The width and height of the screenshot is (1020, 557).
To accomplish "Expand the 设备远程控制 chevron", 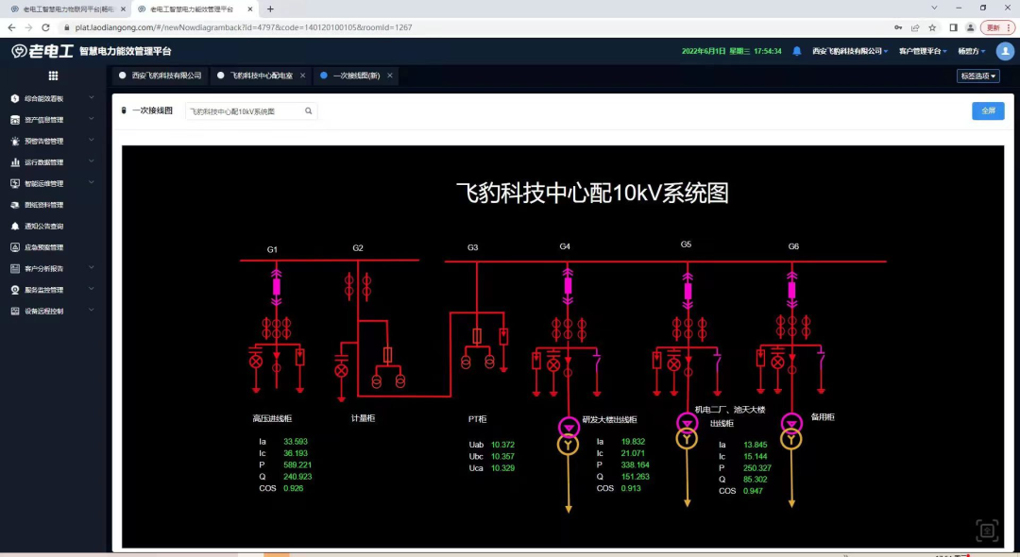I will tap(91, 311).
